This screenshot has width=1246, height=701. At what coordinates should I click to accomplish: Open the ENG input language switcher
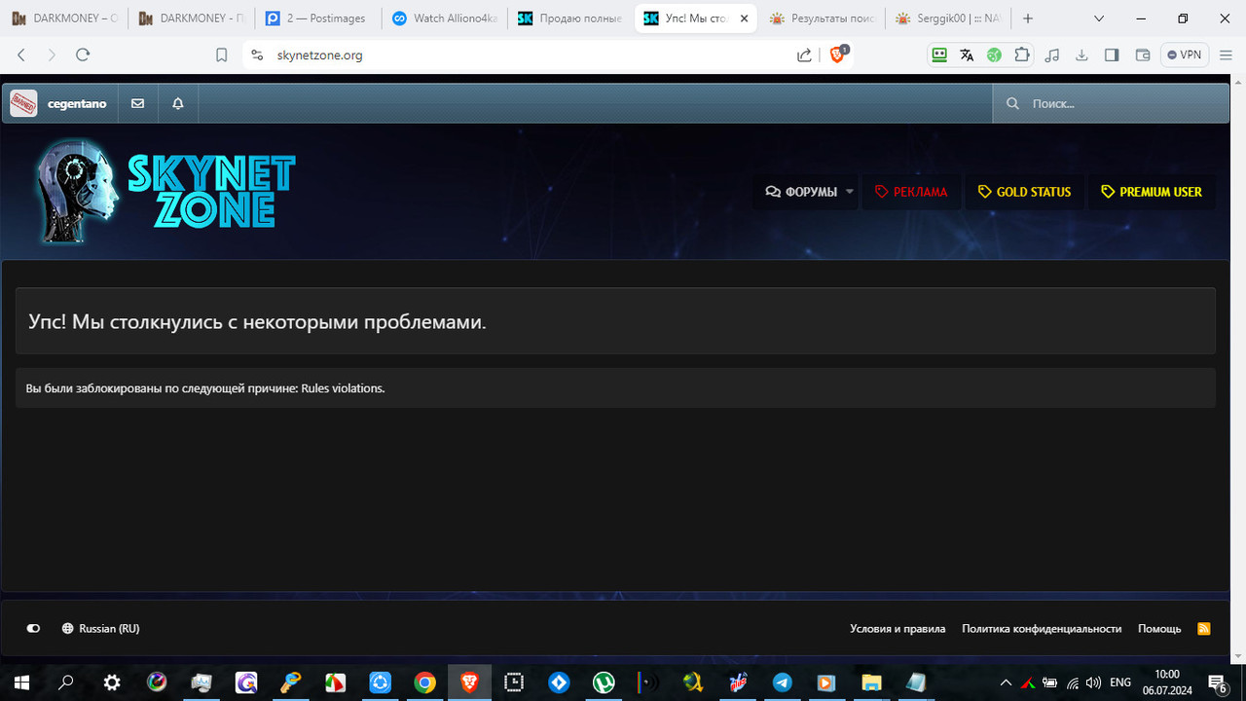[x=1120, y=683]
